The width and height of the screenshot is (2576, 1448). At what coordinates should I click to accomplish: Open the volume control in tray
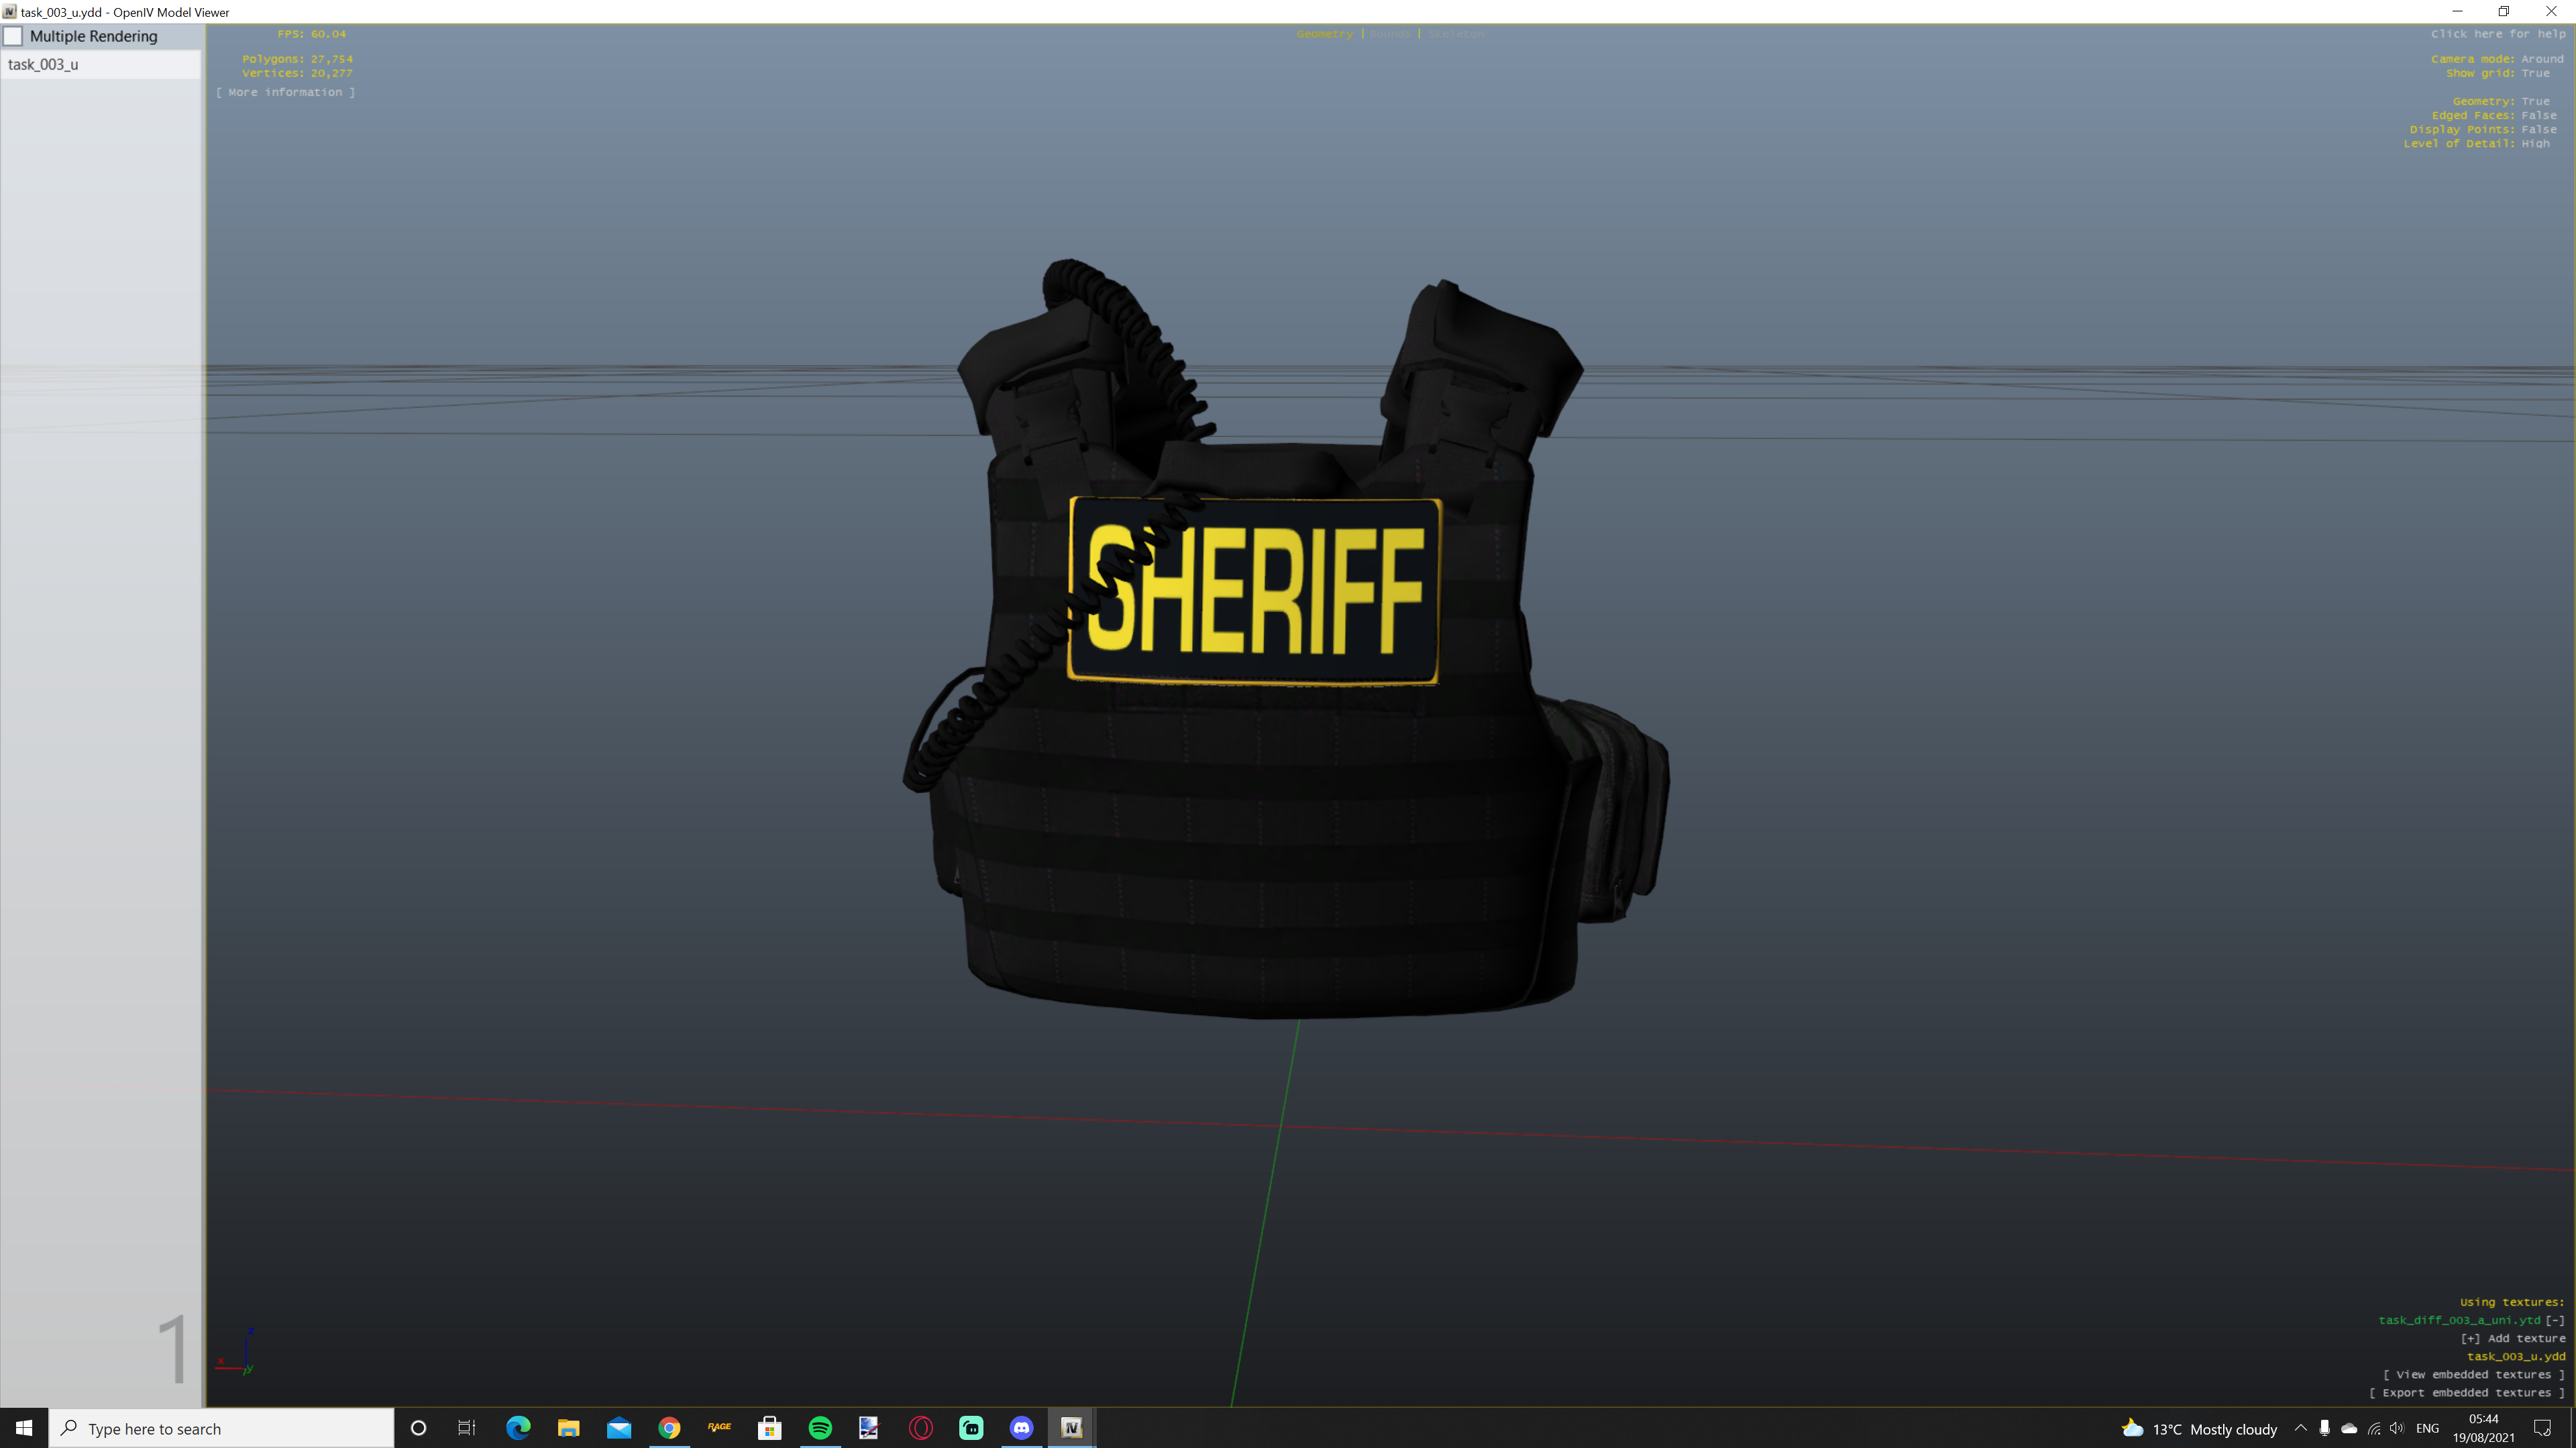[x=2397, y=1428]
